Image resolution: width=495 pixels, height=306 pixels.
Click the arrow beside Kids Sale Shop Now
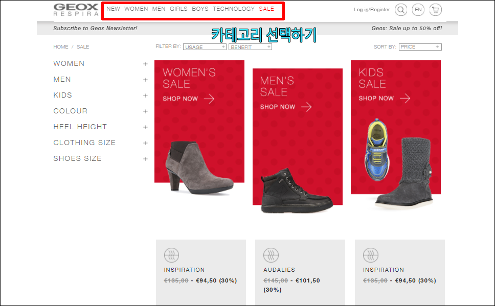pos(405,99)
